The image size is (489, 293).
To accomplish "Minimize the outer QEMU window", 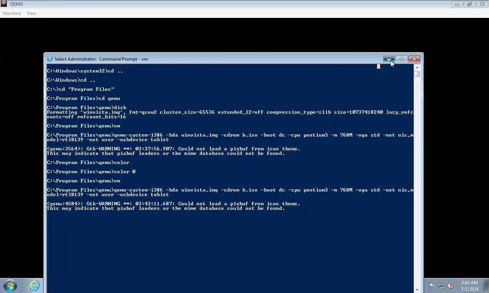I will tap(457, 4).
